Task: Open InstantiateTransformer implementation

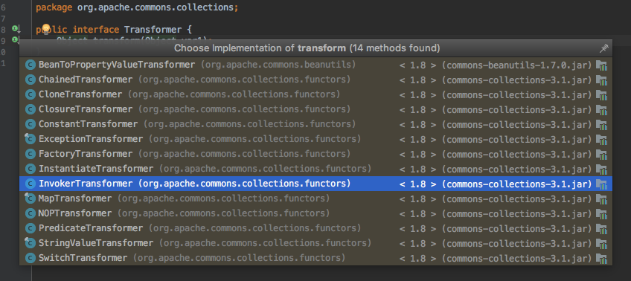Action: (316, 169)
